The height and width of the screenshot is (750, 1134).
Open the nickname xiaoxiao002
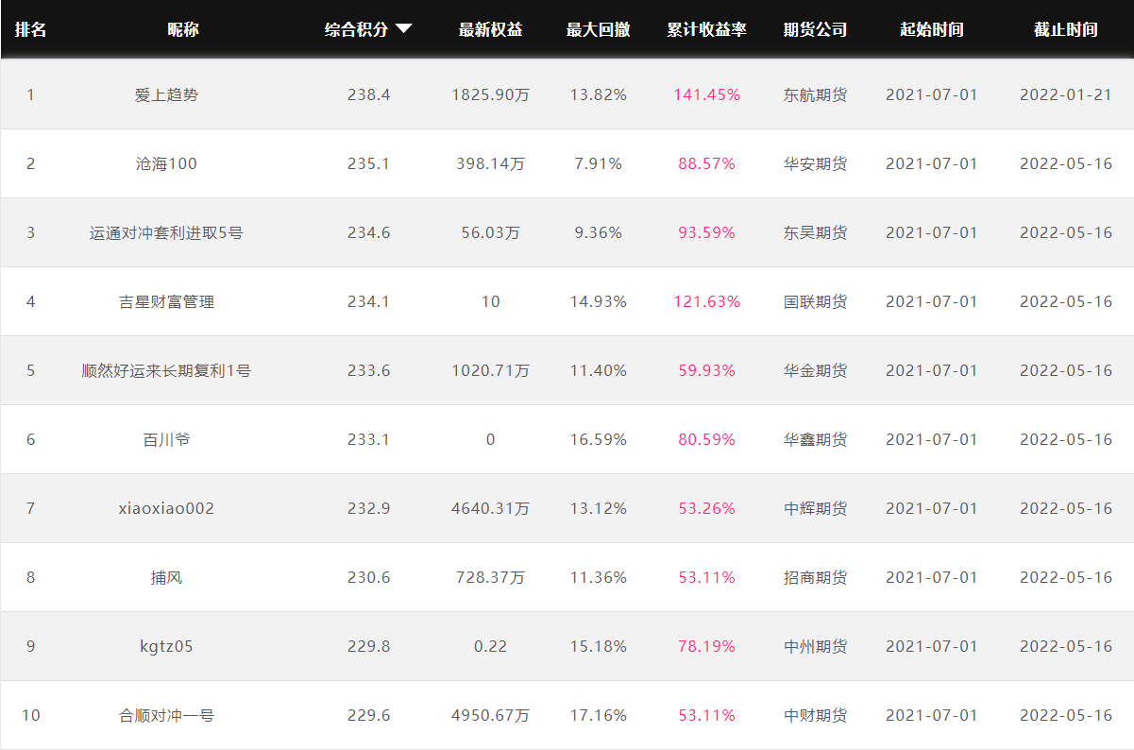(x=167, y=508)
